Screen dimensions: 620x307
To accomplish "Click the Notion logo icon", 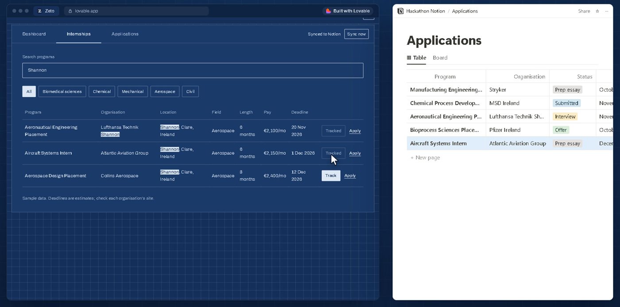I will [400, 11].
